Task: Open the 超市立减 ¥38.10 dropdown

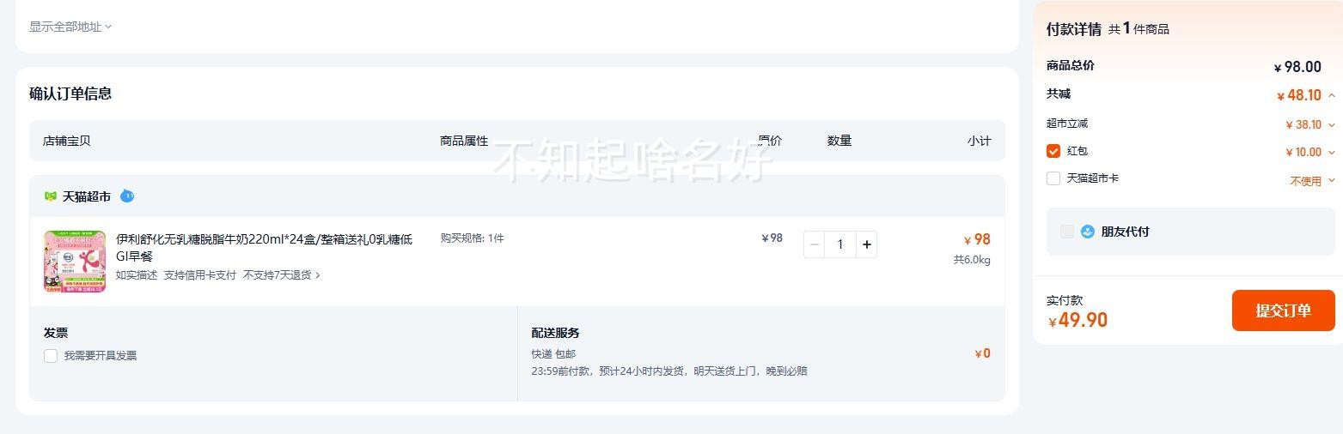Action: click(x=1332, y=124)
